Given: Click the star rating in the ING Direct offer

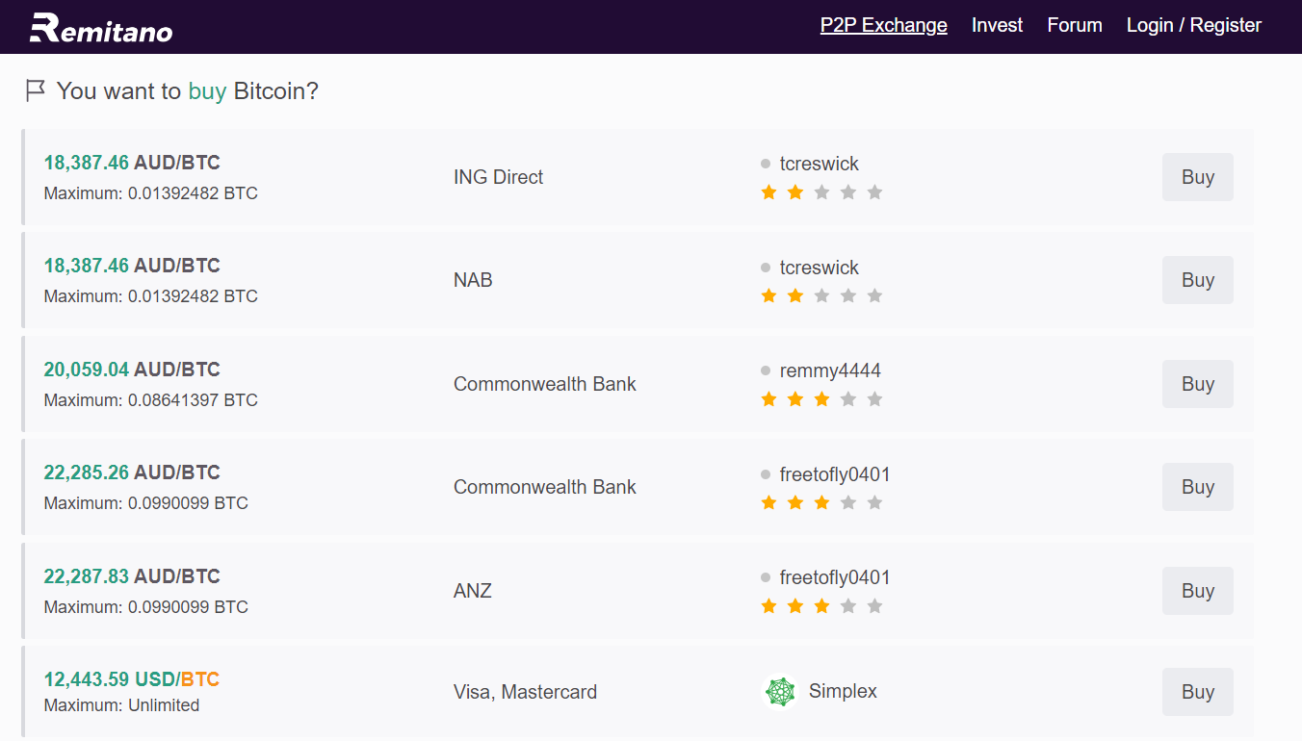Looking at the screenshot, I should (821, 192).
